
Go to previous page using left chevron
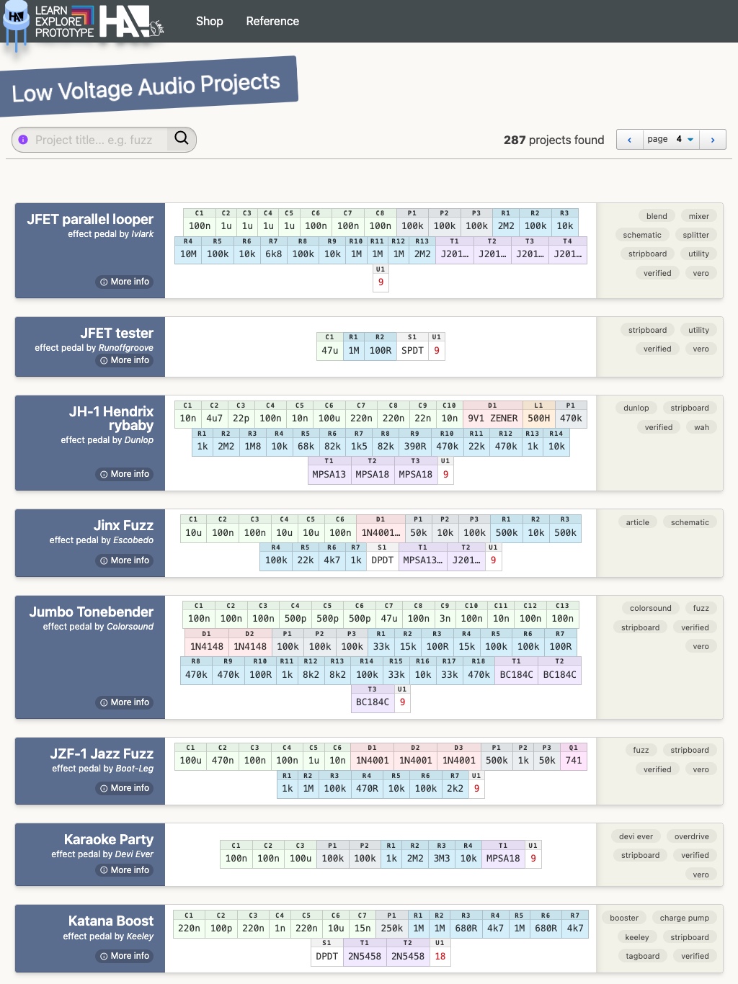[629, 140]
